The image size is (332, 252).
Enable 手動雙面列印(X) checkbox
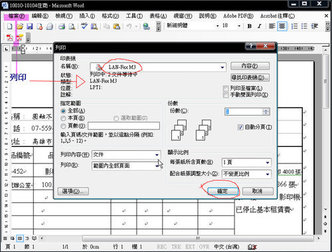(x=226, y=95)
